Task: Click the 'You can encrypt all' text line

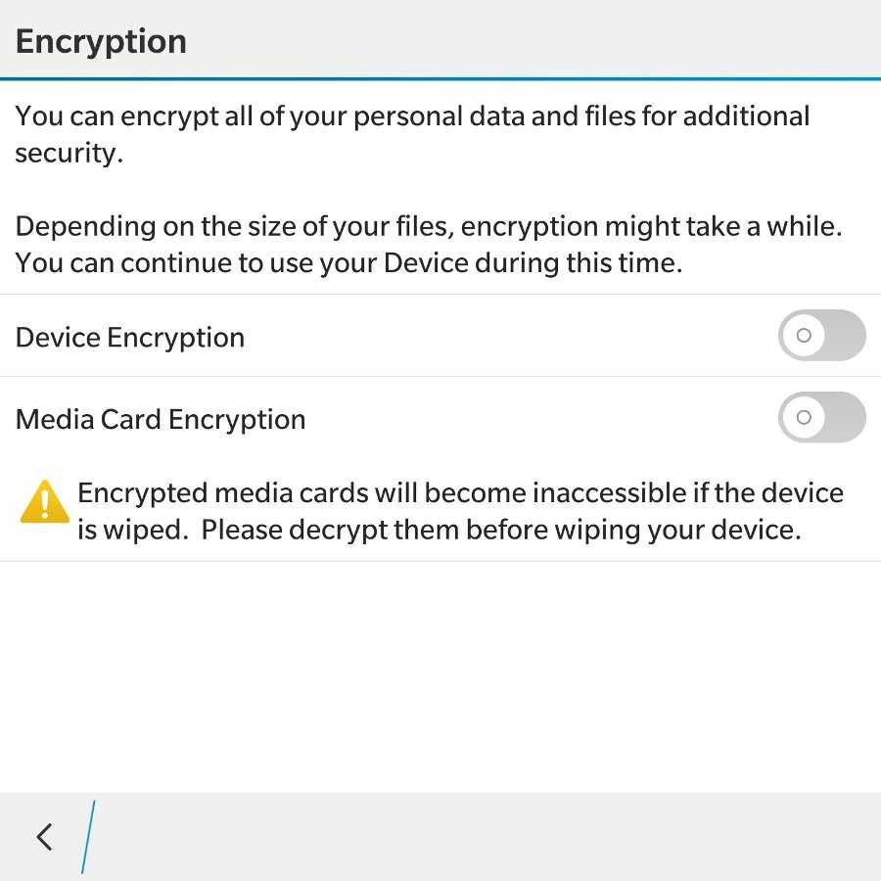Action: (x=412, y=116)
